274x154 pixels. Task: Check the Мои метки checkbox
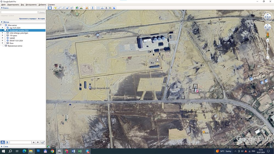point(4,25)
